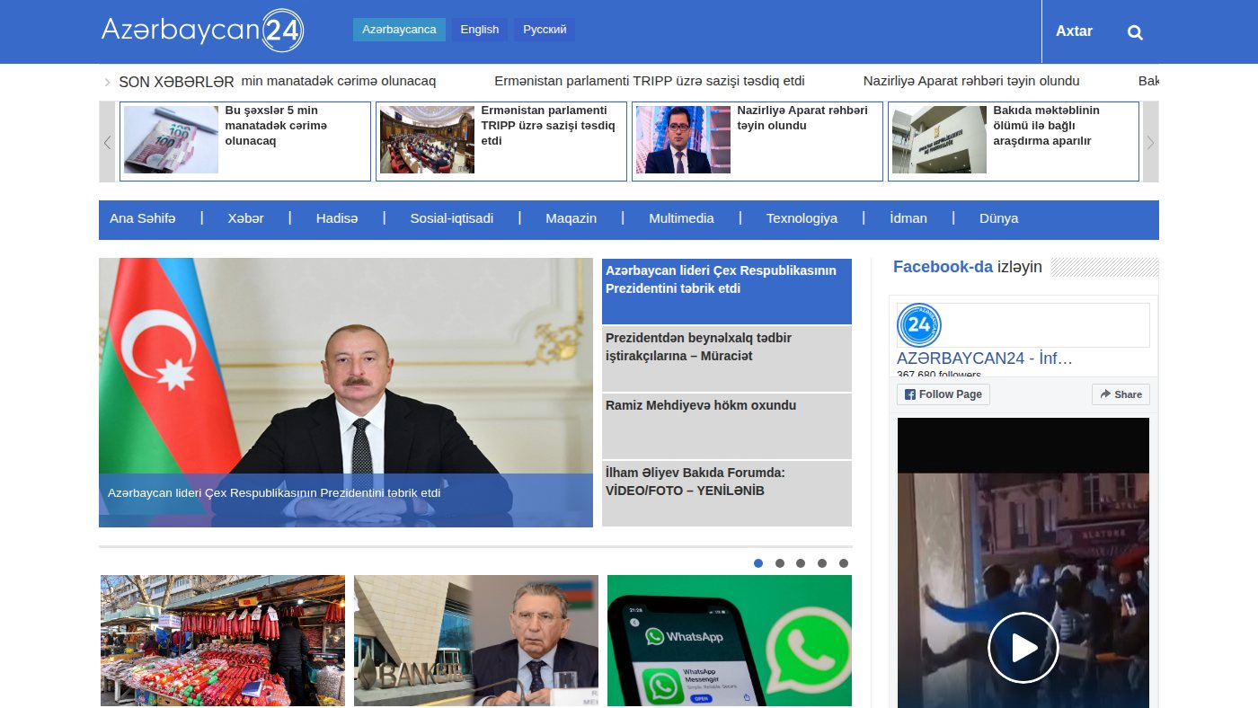Open AZƏRBAYCAN24 Facebook page title link
Image resolution: width=1258 pixels, height=708 pixels.
(985, 358)
